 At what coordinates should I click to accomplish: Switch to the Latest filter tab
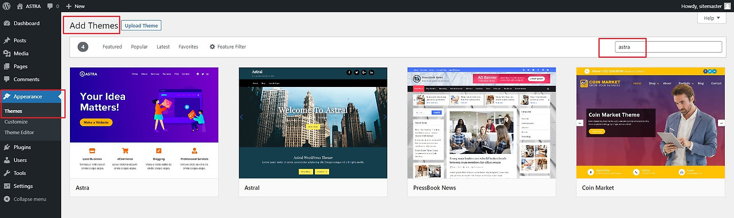pos(163,47)
